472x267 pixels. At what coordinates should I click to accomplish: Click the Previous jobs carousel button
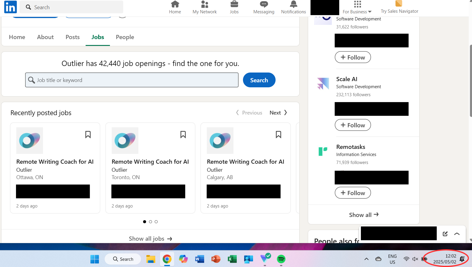point(249,113)
